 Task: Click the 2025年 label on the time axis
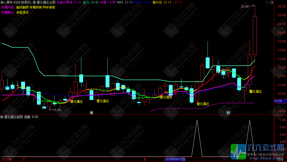pos(7,159)
